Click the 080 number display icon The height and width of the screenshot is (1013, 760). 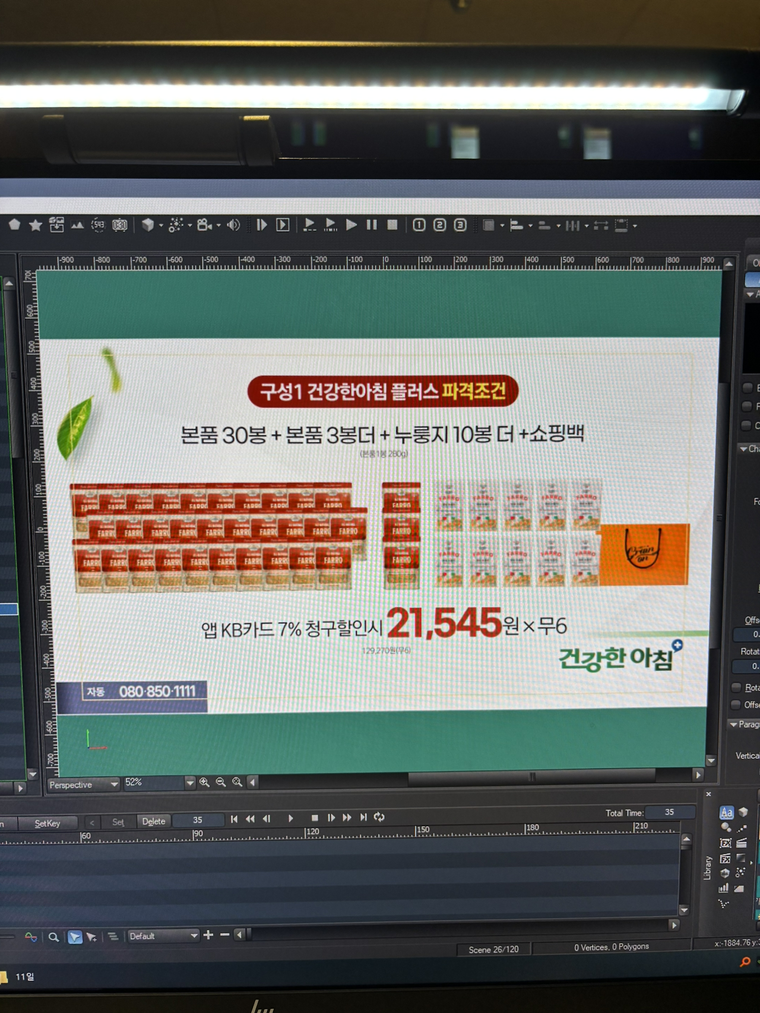pyautogui.click(x=119, y=225)
